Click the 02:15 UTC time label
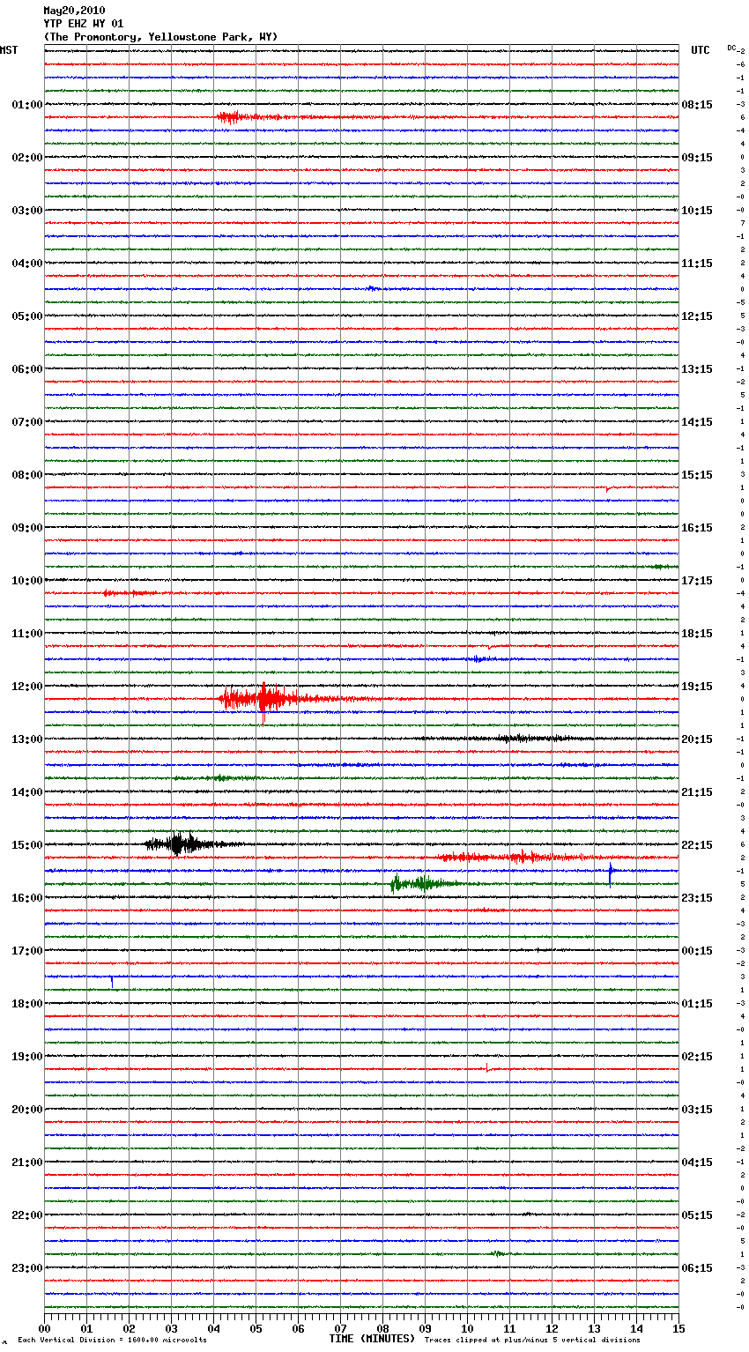749x1352 pixels. 697,1057
